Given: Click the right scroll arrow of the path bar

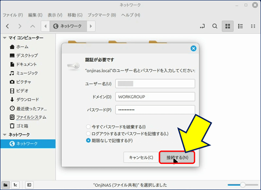Looking at the screenshot, I should (x=91, y=26).
